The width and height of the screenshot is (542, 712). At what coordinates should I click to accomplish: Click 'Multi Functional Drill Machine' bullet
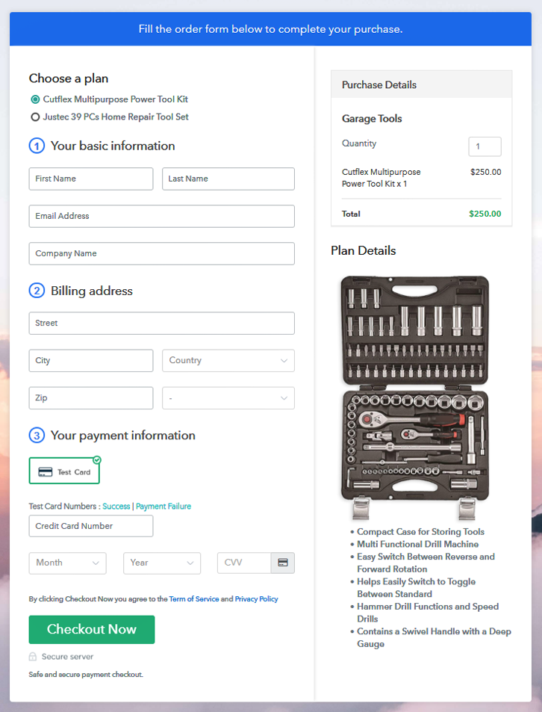tap(418, 544)
